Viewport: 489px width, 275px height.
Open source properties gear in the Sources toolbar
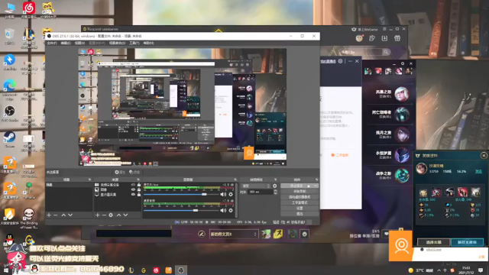pos(111,215)
